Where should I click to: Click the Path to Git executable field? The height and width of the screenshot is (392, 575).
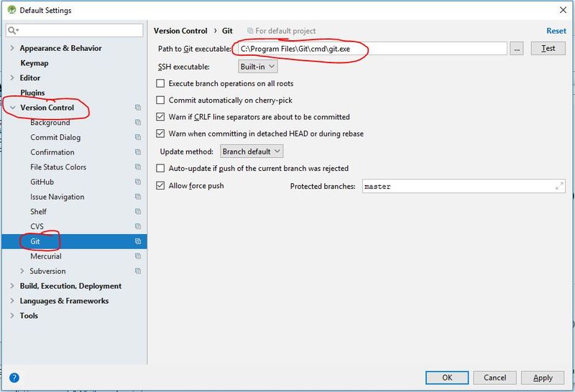click(371, 49)
